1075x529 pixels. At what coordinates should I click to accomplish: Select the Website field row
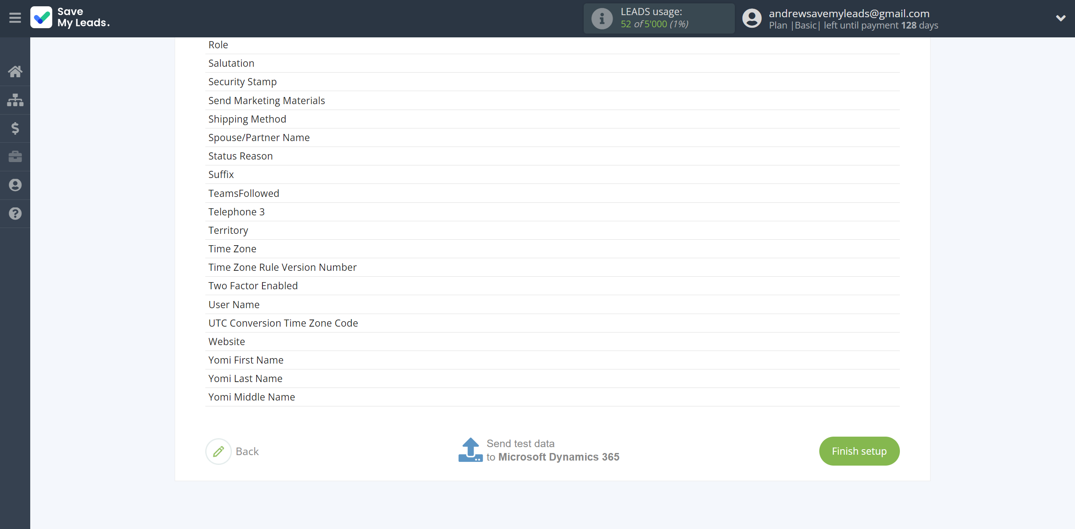pos(552,342)
